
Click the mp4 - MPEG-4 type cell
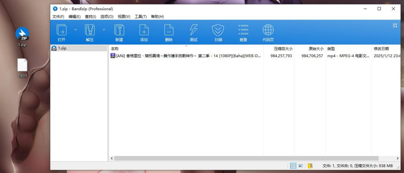(348, 56)
